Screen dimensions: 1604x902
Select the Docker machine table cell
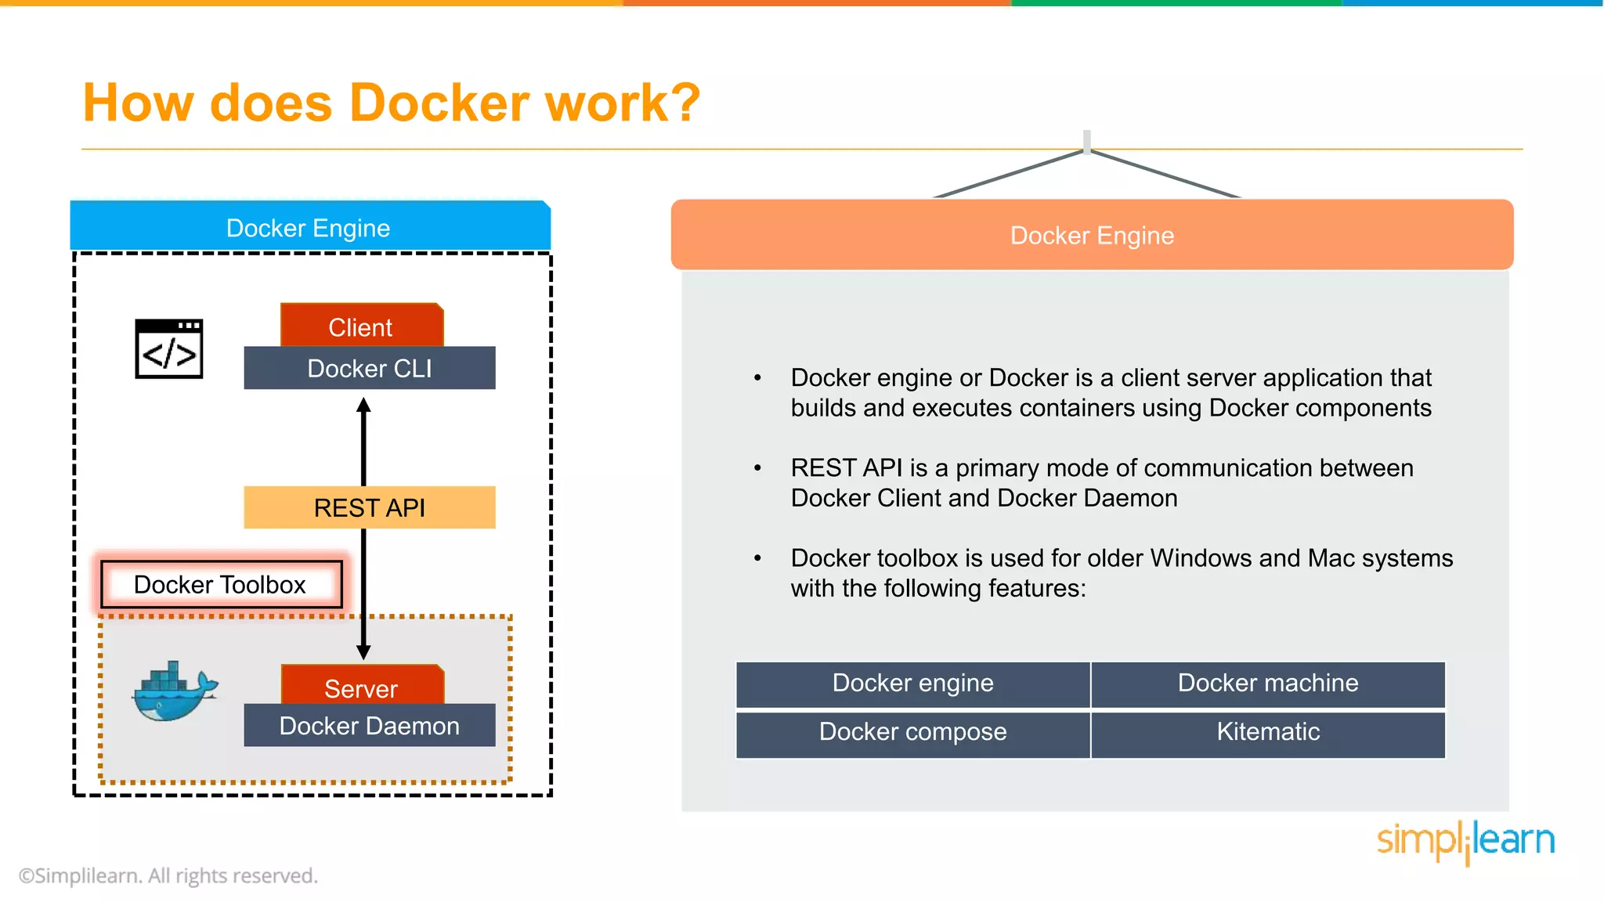[x=1268, y=684]
